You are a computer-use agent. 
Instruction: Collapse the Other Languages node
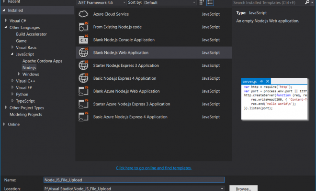(x=6, y=27)
